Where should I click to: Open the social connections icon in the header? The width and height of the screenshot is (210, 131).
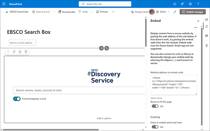(x=183, y=4)
